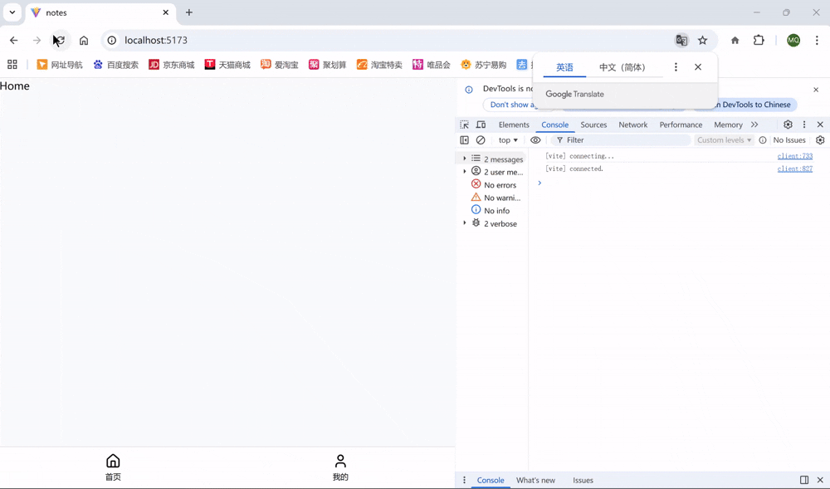Screen dimensions: 830x489
Task: Switch to the Sources tab
Action: click(x=593, y=125)
